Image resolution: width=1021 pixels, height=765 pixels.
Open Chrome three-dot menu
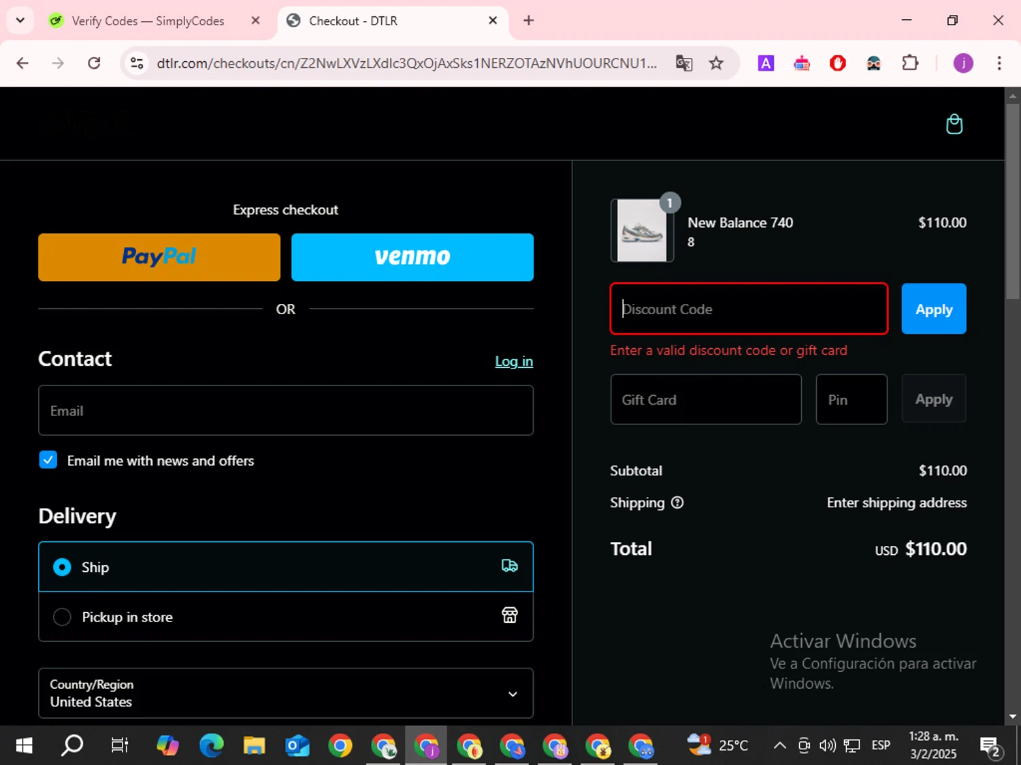pyautogui.click(x=999, y=63)
